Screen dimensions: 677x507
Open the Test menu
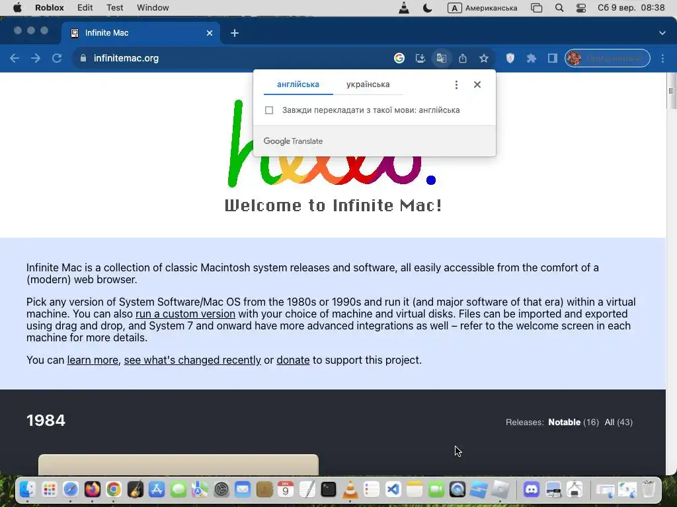click(115, 8)
